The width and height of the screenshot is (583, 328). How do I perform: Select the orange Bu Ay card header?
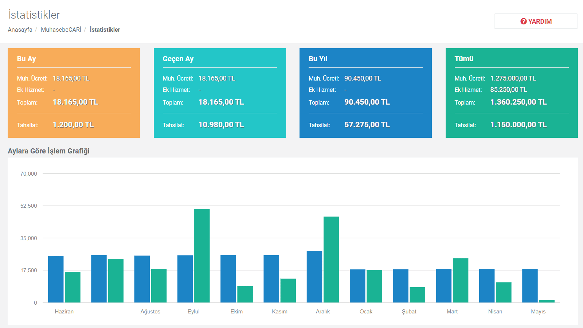pos(26,59)
